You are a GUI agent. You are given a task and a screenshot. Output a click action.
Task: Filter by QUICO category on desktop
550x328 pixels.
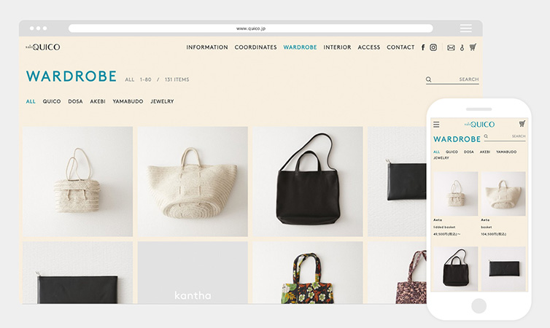tap(52, 101)
